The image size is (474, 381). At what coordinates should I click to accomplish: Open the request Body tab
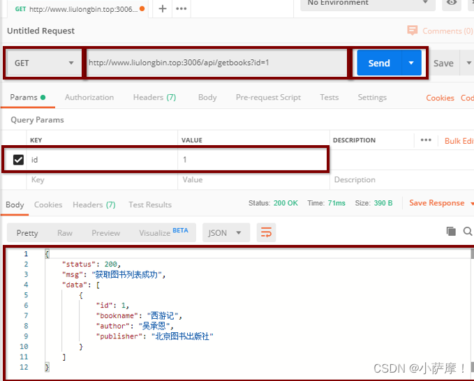coord(207,97)
